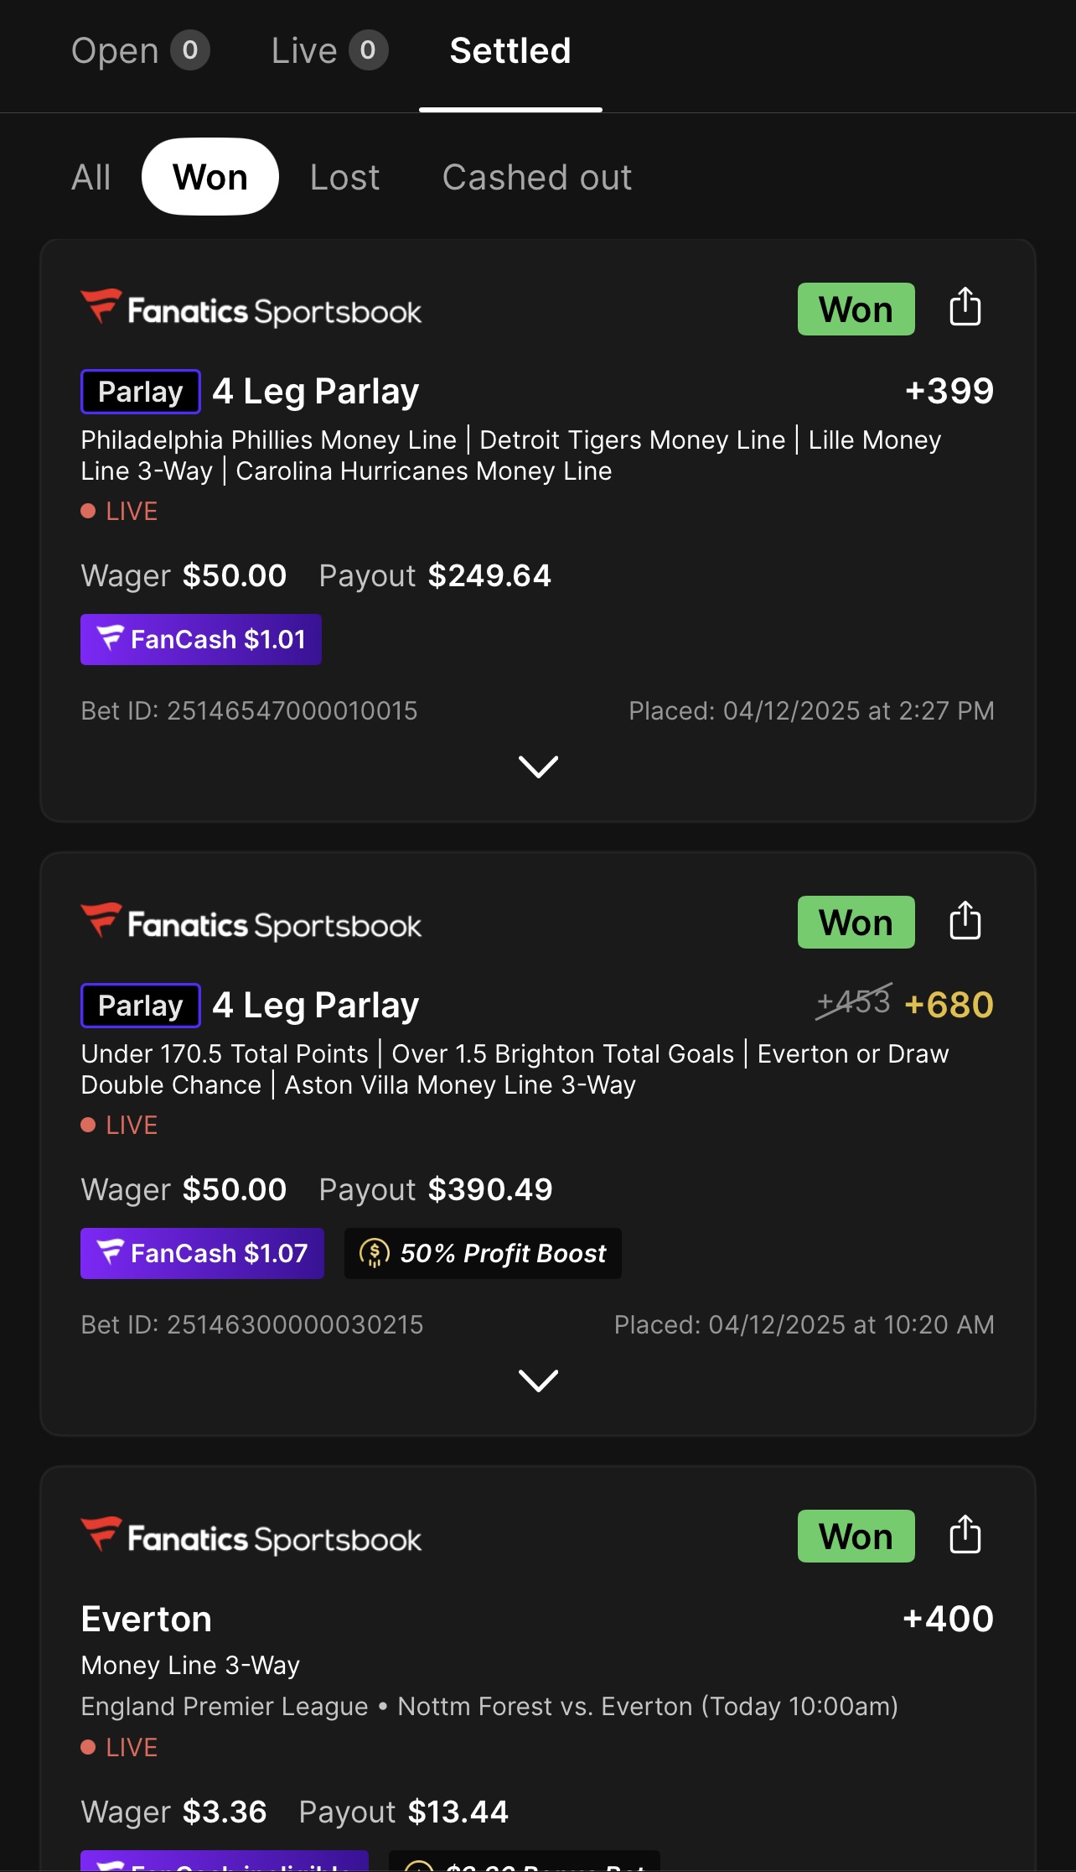Tap the FanCash $1.01 badge
This screenshot has width=1076, height=1872.
(201, 639)
